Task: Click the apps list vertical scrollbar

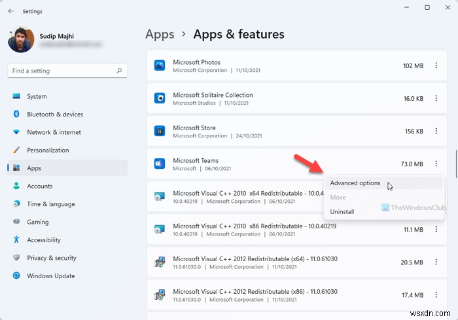Action: click(456, 164)
